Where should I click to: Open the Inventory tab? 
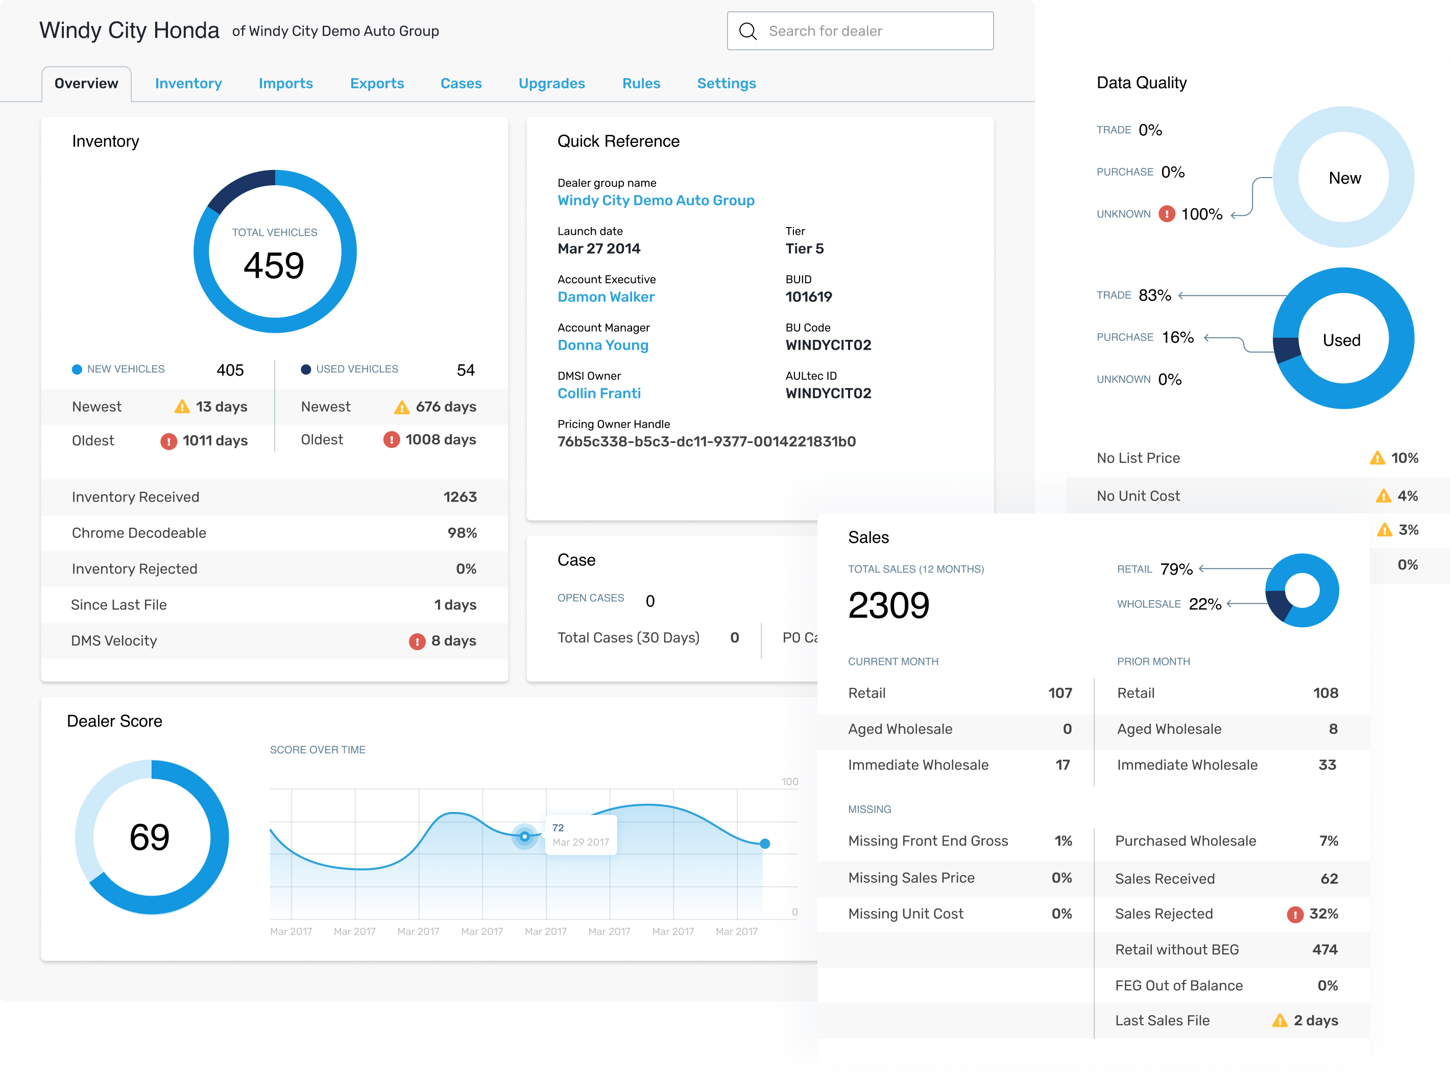tap(188, 83)
